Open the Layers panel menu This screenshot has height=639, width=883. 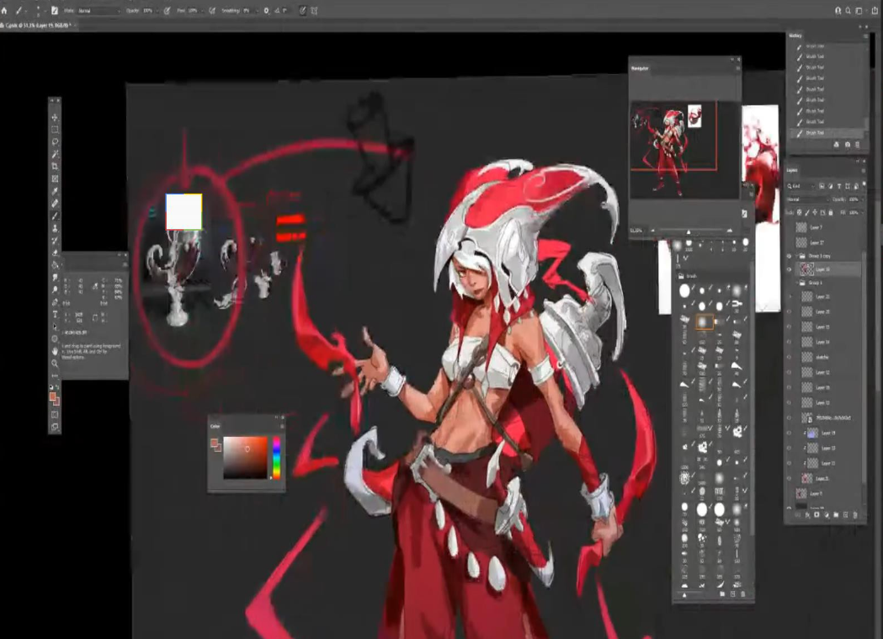pyautogui.click(x=864, y=170)
